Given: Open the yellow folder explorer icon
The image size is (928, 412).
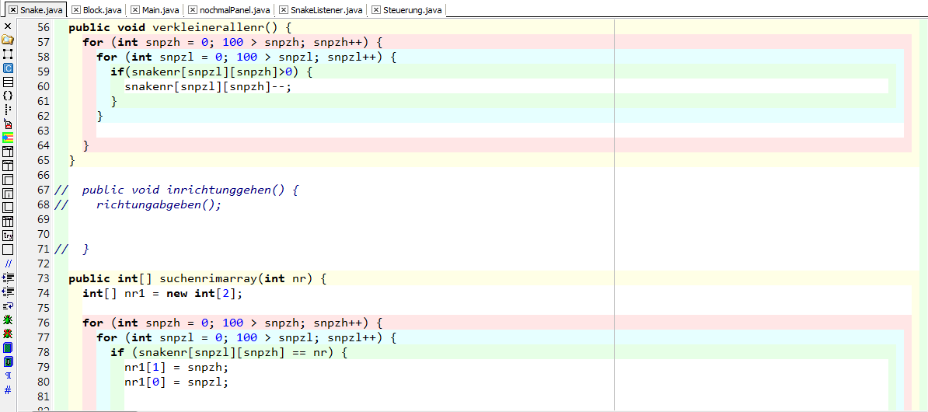Looking at the screenshot, I should click(x=8, y=40).
